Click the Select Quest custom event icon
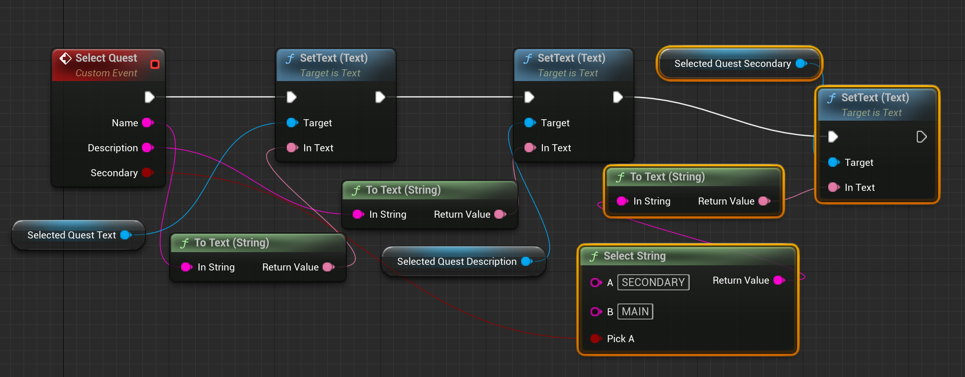965x377 pixels. 66,58
